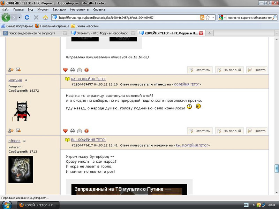279x209 pixels.
Task: Click the Firefox reload page icon
Action: (28, 17)
